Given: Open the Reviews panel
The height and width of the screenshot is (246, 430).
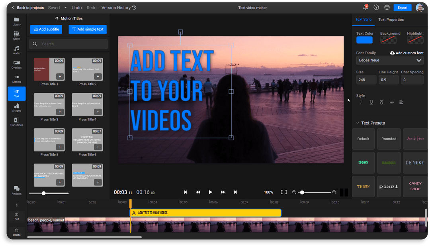Looking at the screenshot, I should (x=16, y=190).
